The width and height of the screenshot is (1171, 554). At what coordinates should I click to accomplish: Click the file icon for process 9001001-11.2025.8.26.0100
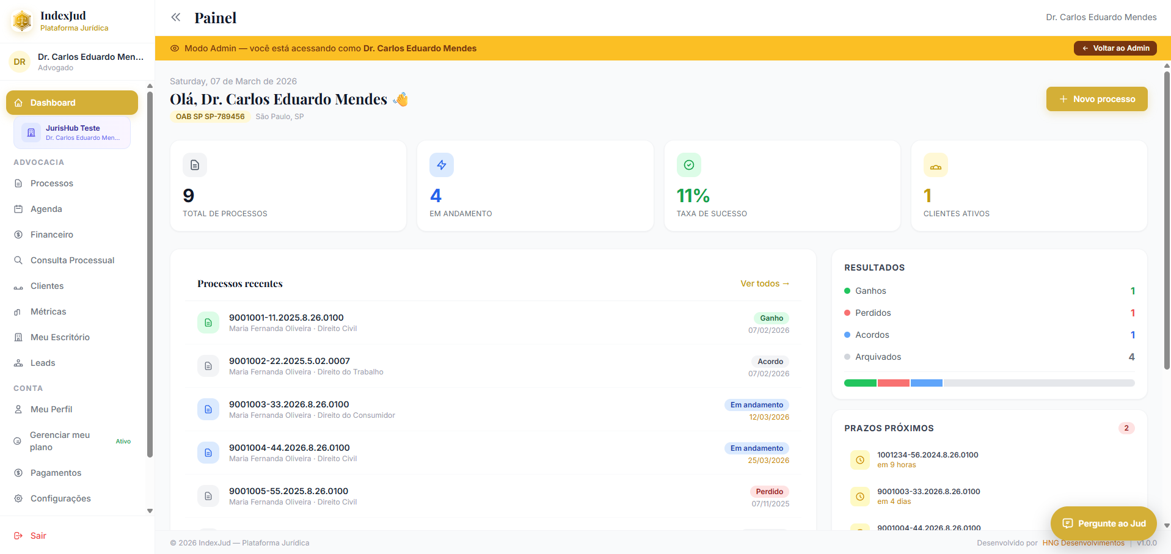pos(208,323)
